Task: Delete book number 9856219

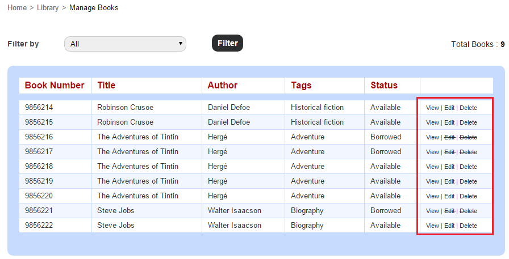Action: point(469,181)
